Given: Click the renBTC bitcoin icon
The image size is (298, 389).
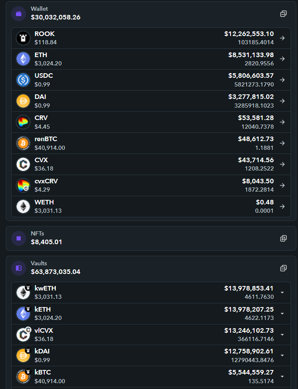Looking at the screenshot, I should (x=23, y=143).
